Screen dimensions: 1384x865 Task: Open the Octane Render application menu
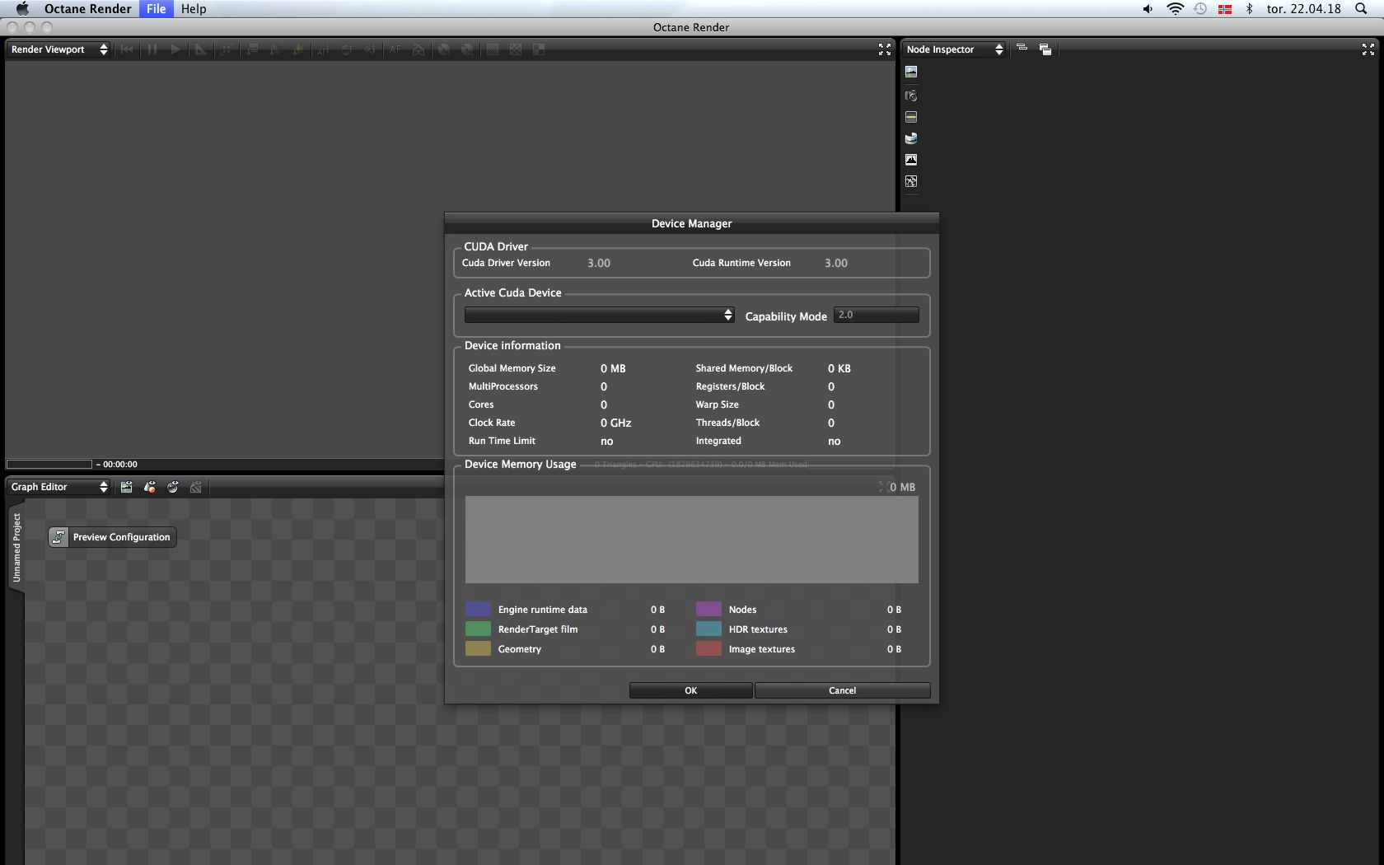(x=88, y=9)
